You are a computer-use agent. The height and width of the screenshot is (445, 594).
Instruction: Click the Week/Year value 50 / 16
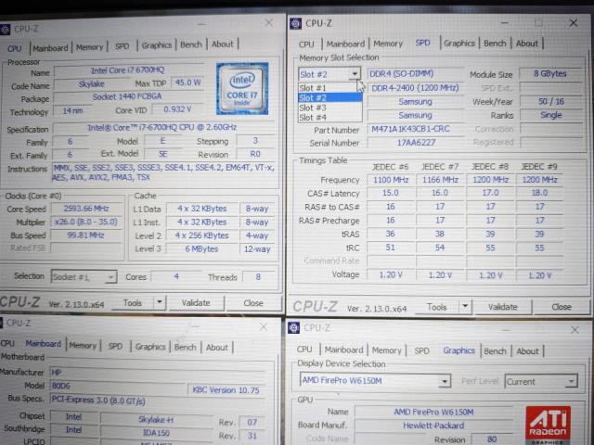550,101
